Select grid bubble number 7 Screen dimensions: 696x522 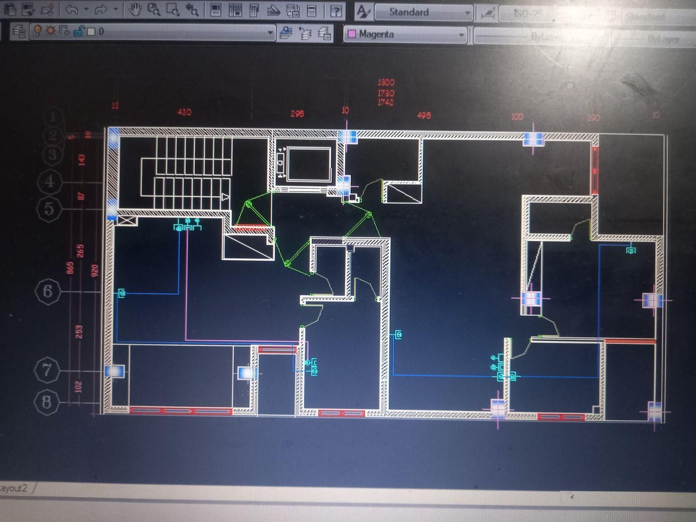[47, 370]
